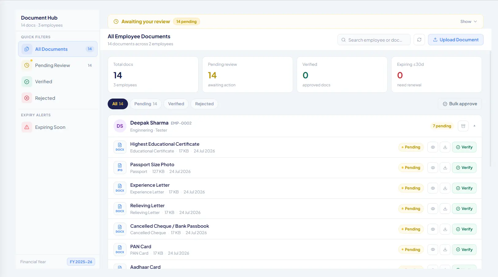This screenshot has width=498, height=277.
Task: Download the PAN Card document
Action: coord(445,250)
